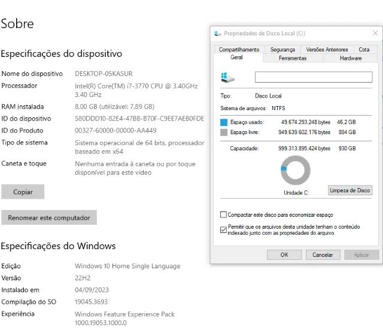Enable Compactar este disco checkbox
The height and width of the screenshot is (333, 383).
coord(223,214)
